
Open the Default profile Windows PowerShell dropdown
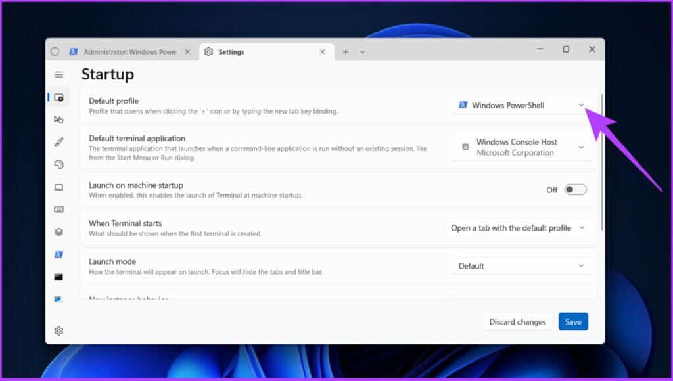[522, 105]
